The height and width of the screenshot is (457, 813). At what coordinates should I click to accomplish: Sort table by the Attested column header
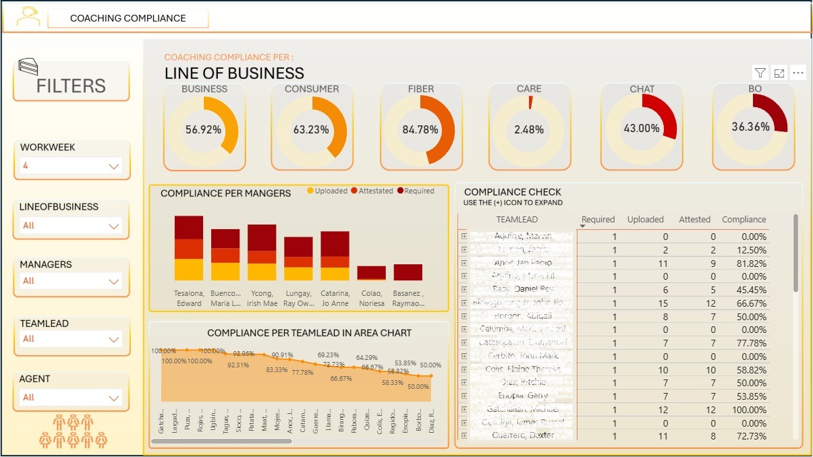coord(694,219)
